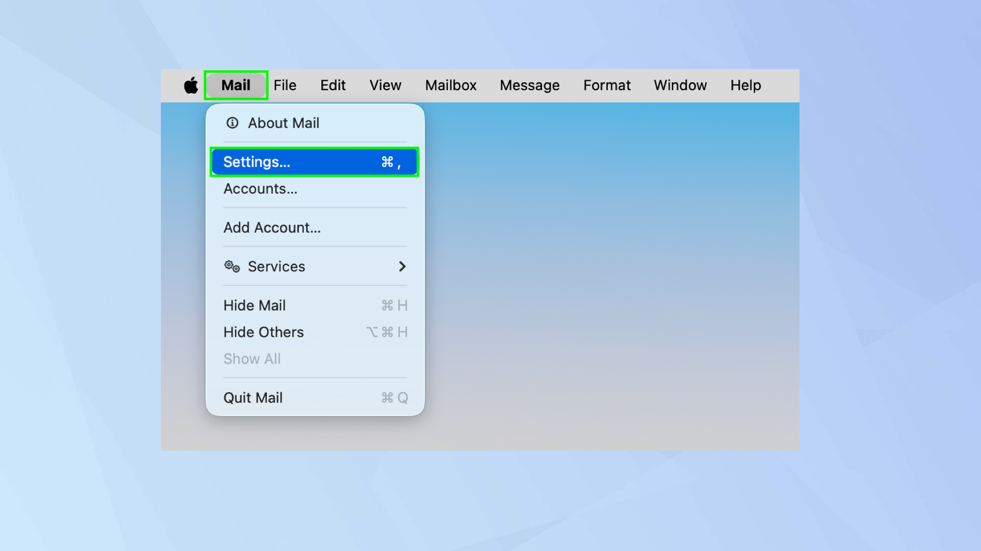Open the View menu
The width and height of the screenshot is (981, 551).
click(385, 85)
